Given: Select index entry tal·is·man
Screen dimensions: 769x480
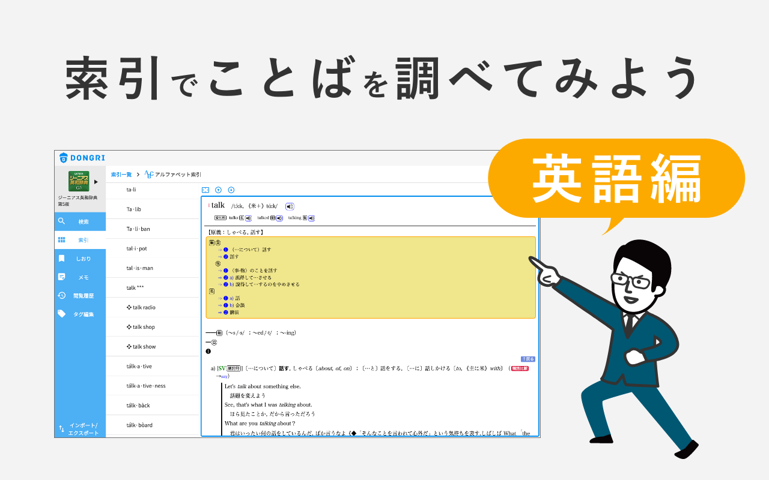Looking at the screenshot, I should (153, 268).
